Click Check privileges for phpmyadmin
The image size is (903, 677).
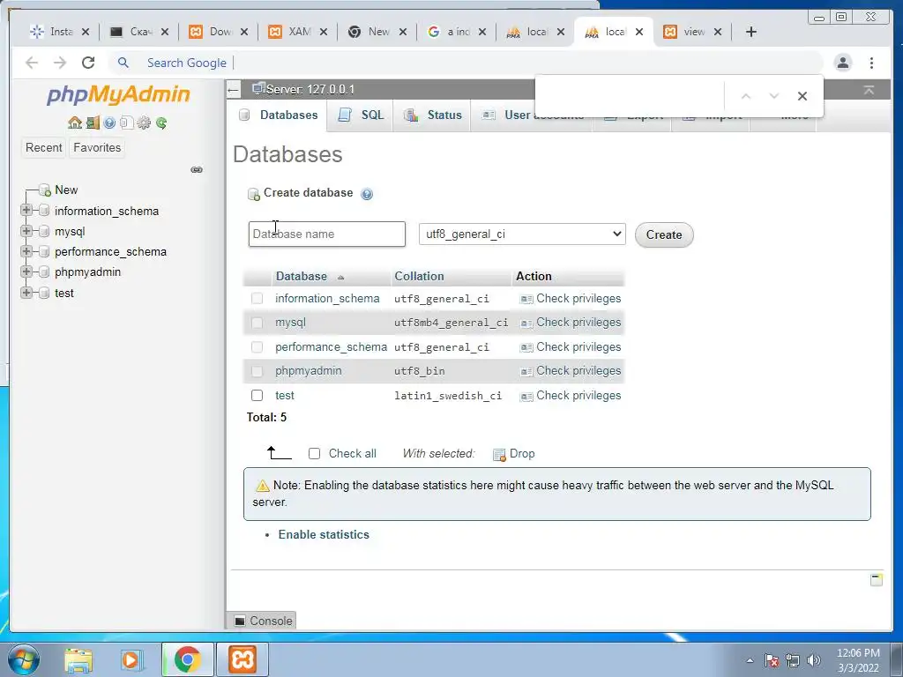pos(578,371)
